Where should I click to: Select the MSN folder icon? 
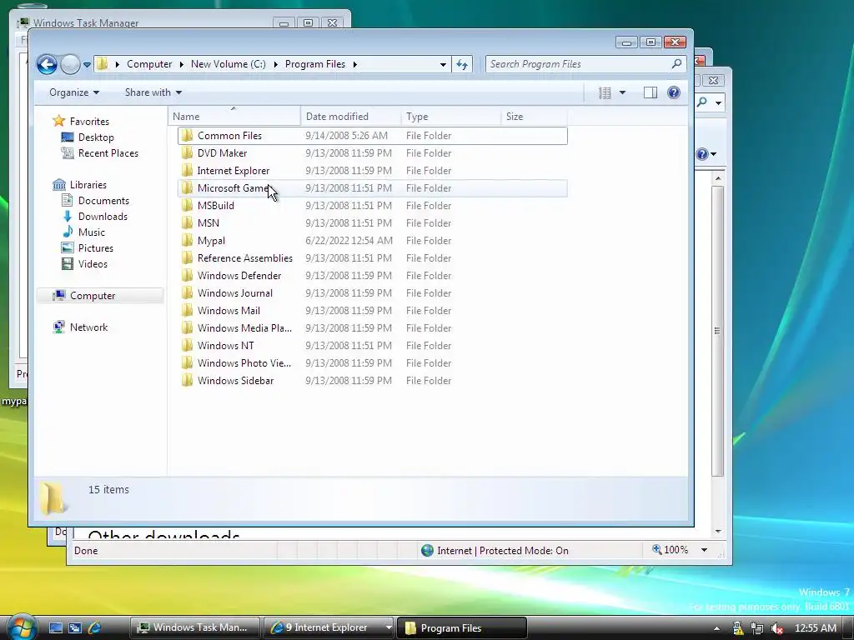(187, 222)
